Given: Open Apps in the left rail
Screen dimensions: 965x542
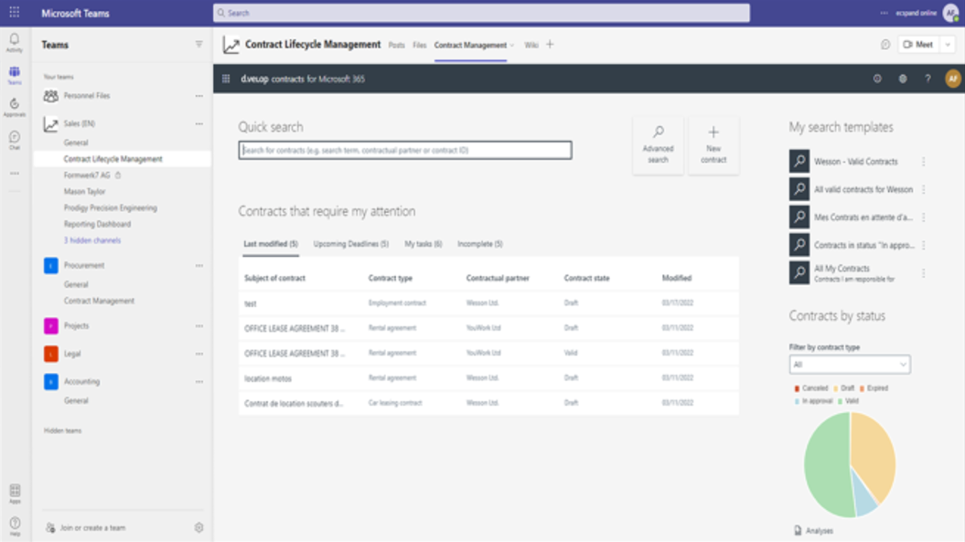Looking at the screenshot, I should click(14, 493).
